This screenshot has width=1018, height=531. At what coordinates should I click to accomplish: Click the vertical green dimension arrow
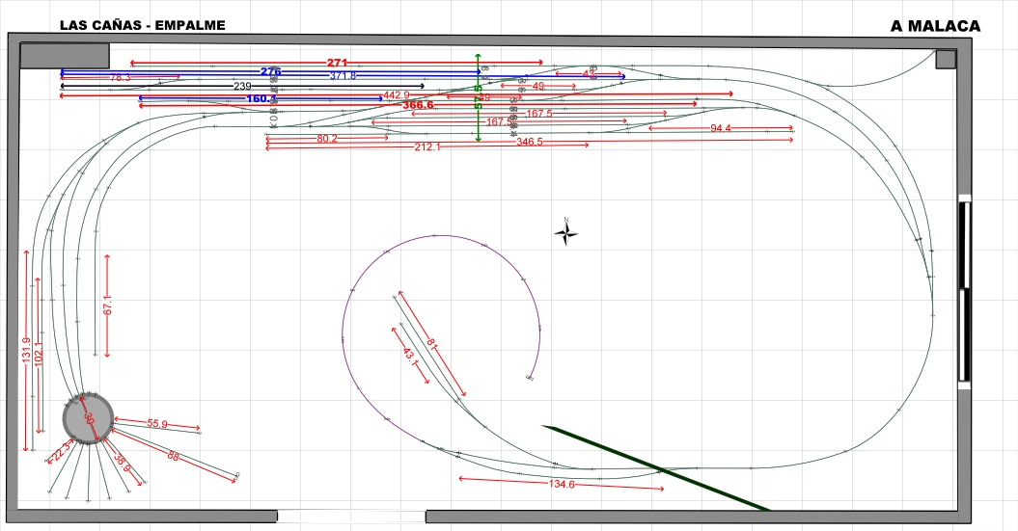coord(479,97)
